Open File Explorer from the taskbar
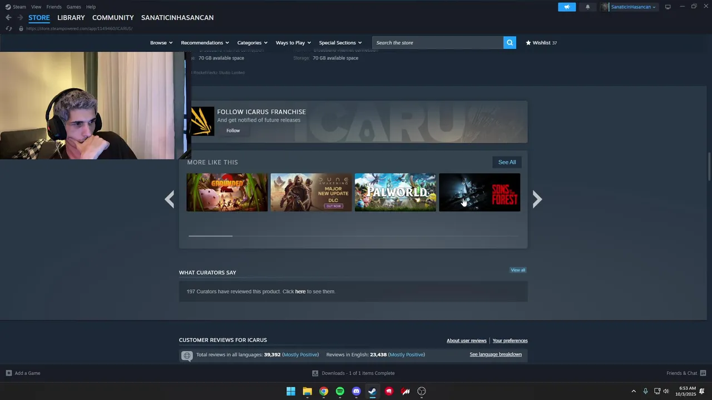The image size is (712, 400). pyautogui.click(x=307, y=391)
